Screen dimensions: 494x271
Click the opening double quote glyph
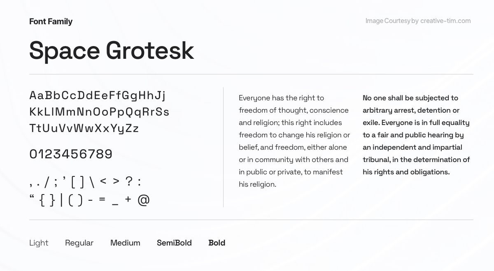tap(32, 197)
